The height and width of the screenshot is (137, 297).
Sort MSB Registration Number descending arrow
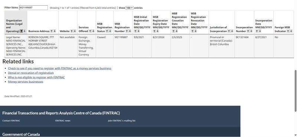tap(130, 31)
